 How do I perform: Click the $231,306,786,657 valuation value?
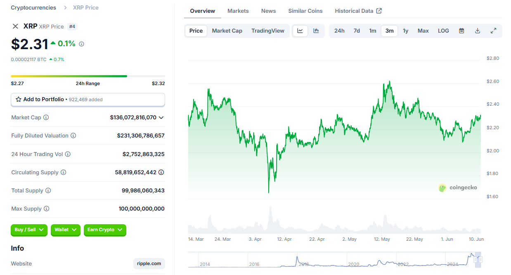pos(141,136)
